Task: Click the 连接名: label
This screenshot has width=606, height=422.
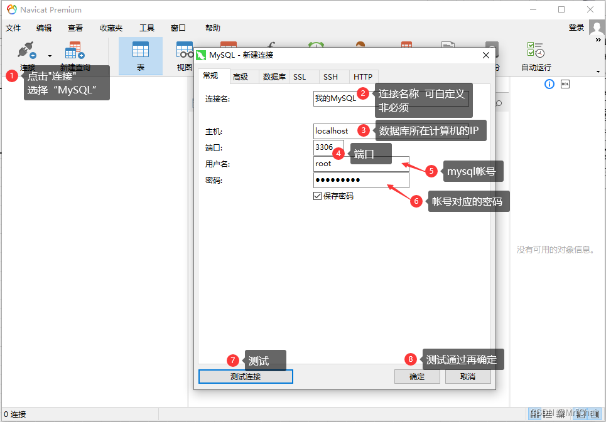Action: click(217, 99)
